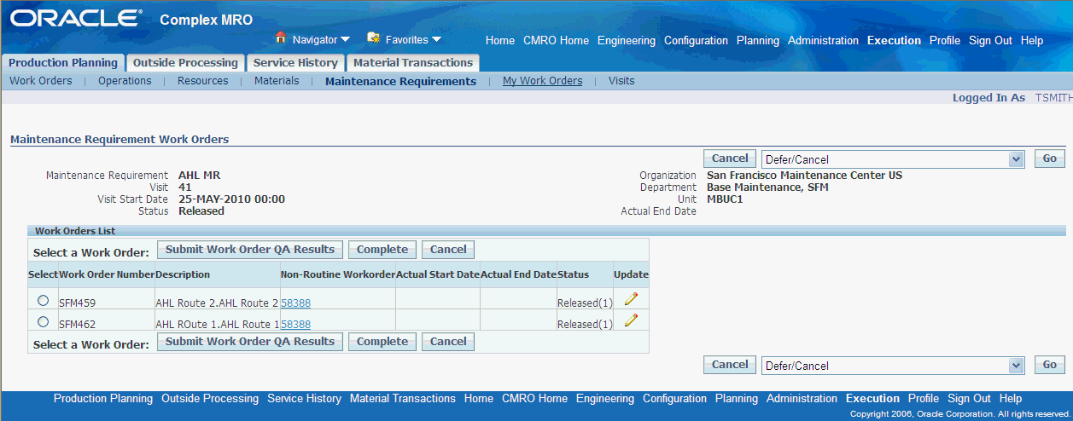Open the upper Defer/Cancel combo box
Image resolution: width=1073 pixels, height=421 pixels.
coord(892,159)
